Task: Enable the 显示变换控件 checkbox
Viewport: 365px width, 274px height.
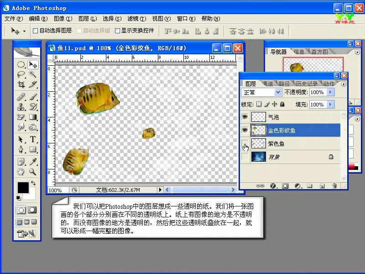Action: 118,31
